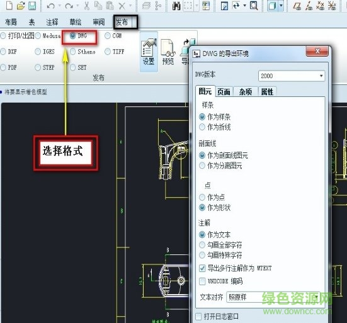Choose 勾画全部字符 for 注解
Viewport: 347px width, 323px height.
coord(202,245)
